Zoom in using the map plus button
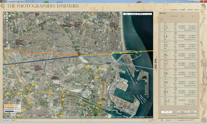207x124 pixels. 7,21
